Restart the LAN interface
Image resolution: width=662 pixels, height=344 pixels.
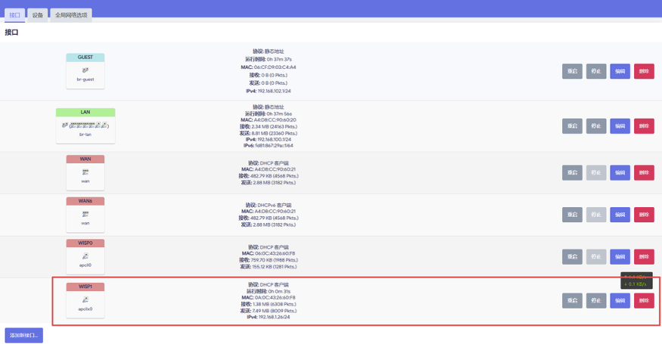(x=572, y=126)
